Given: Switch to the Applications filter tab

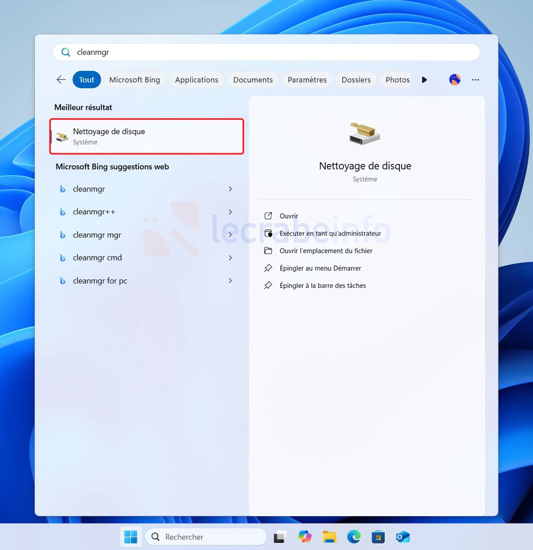Looking at the screenshot, I should tap(196, 79).
